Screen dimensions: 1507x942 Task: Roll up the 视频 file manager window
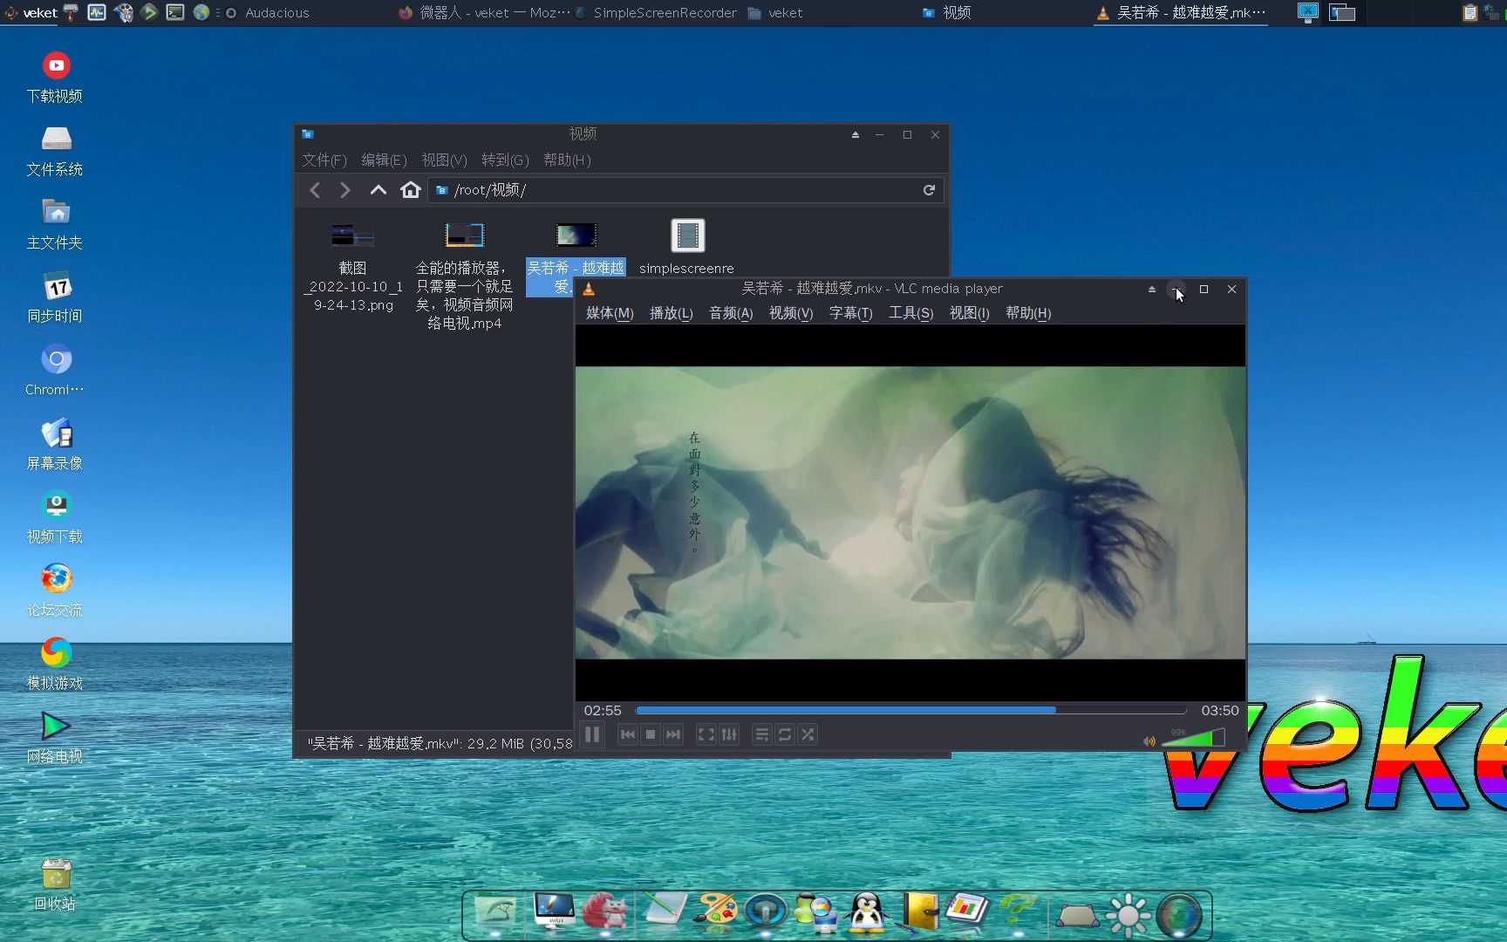[856, 134]
